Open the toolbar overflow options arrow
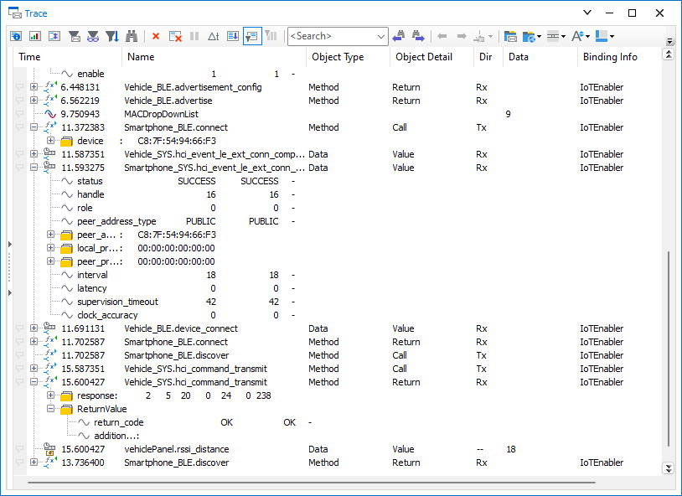Viewport: 682px width, 496px height. click(670, 41)
